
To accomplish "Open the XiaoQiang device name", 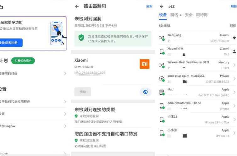I will coord(174,35).
